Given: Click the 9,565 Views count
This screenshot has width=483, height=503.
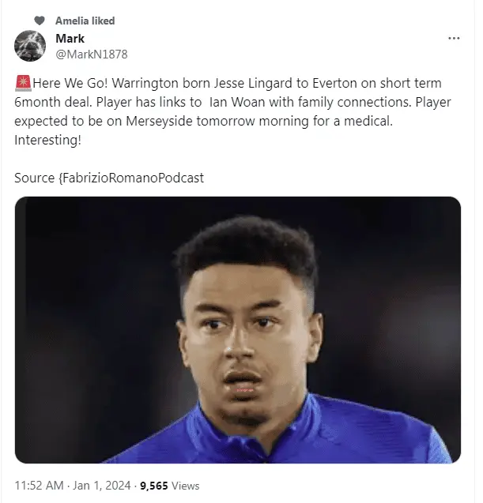Looking at the screenshot, I should (169, 486).
